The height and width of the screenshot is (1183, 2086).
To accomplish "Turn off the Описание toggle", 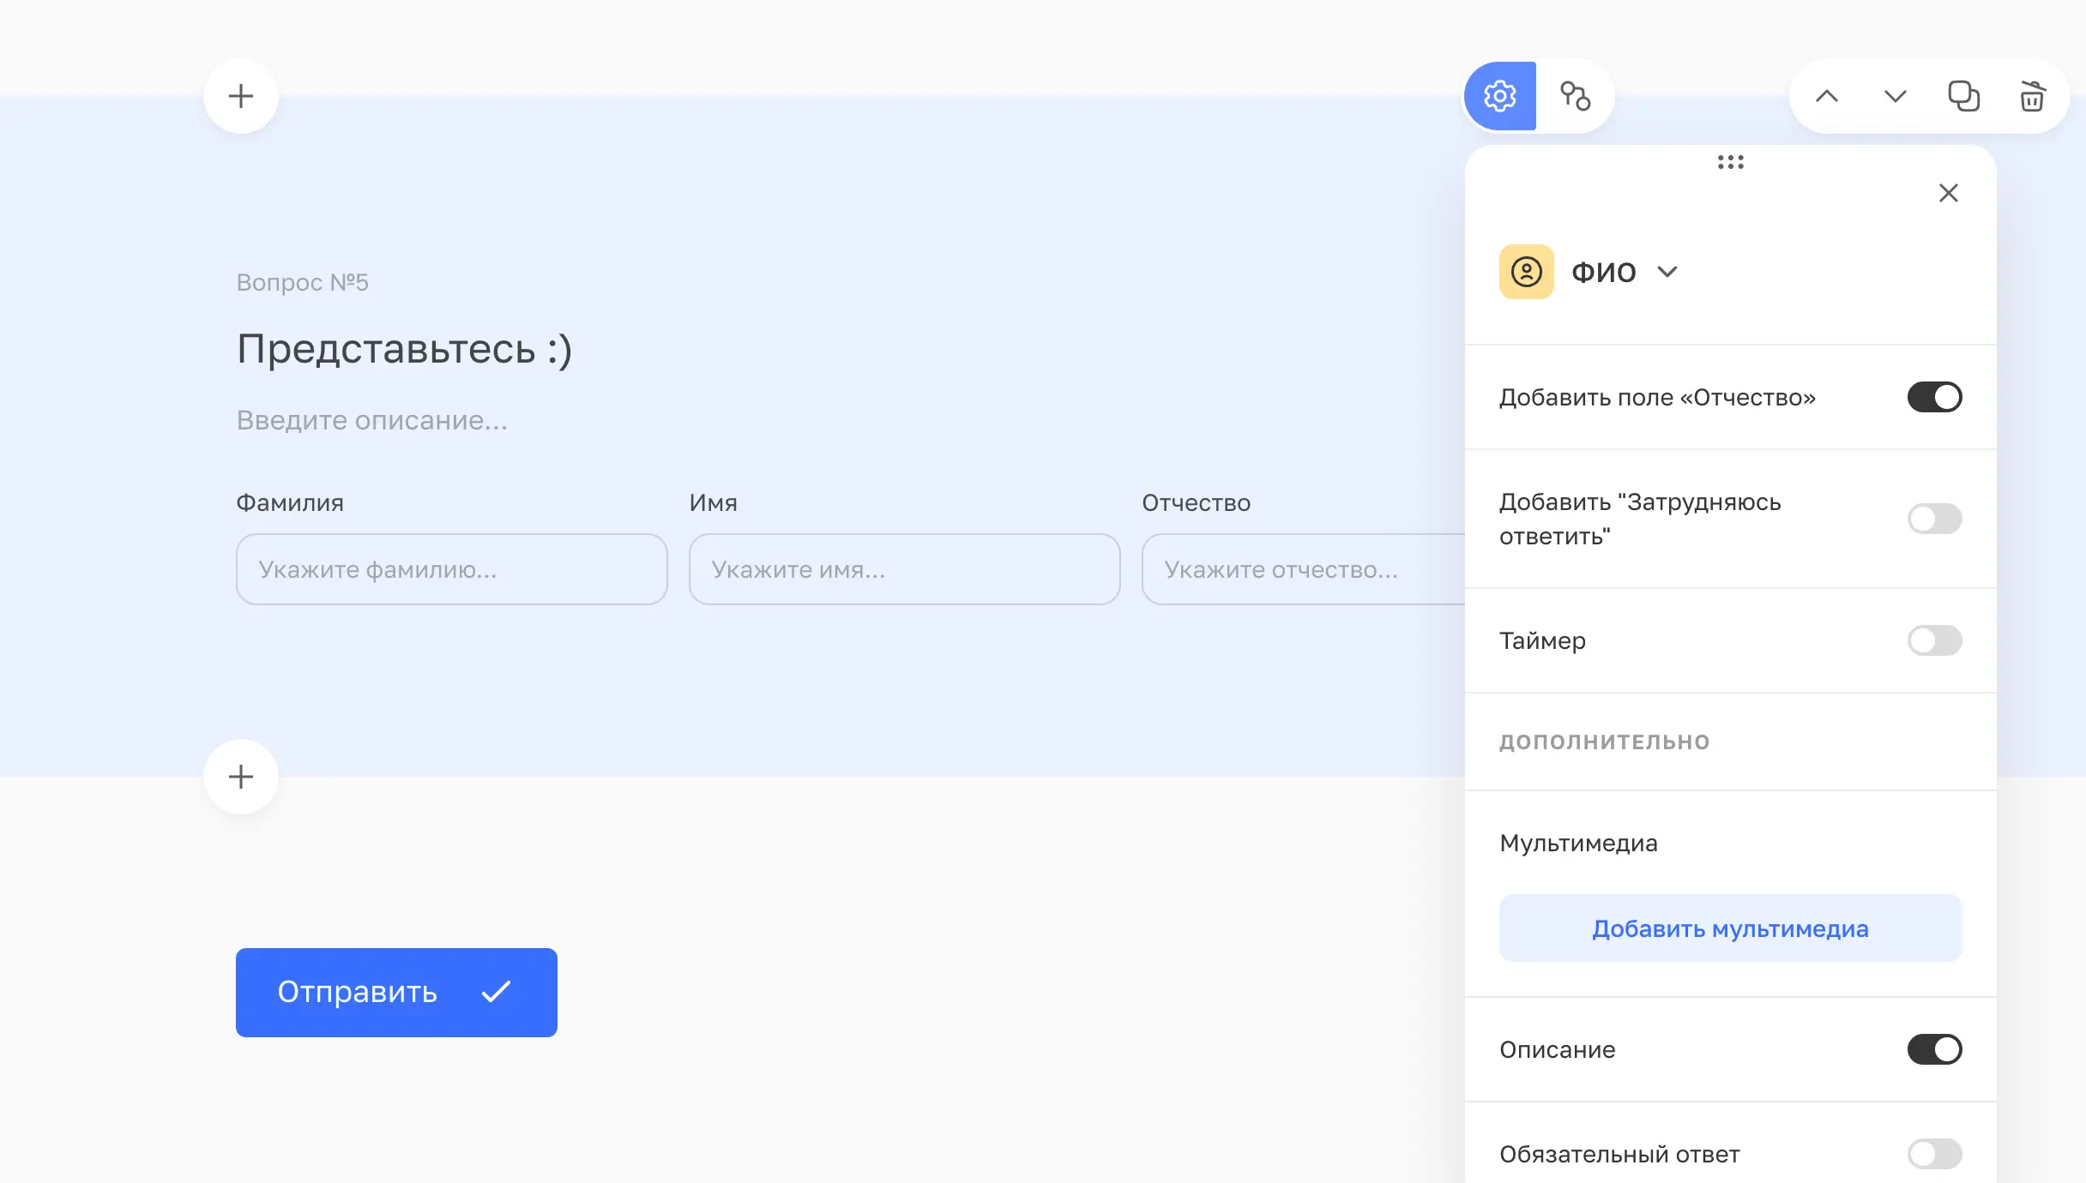I will pyautogui.click(x=1935, y=1049).
